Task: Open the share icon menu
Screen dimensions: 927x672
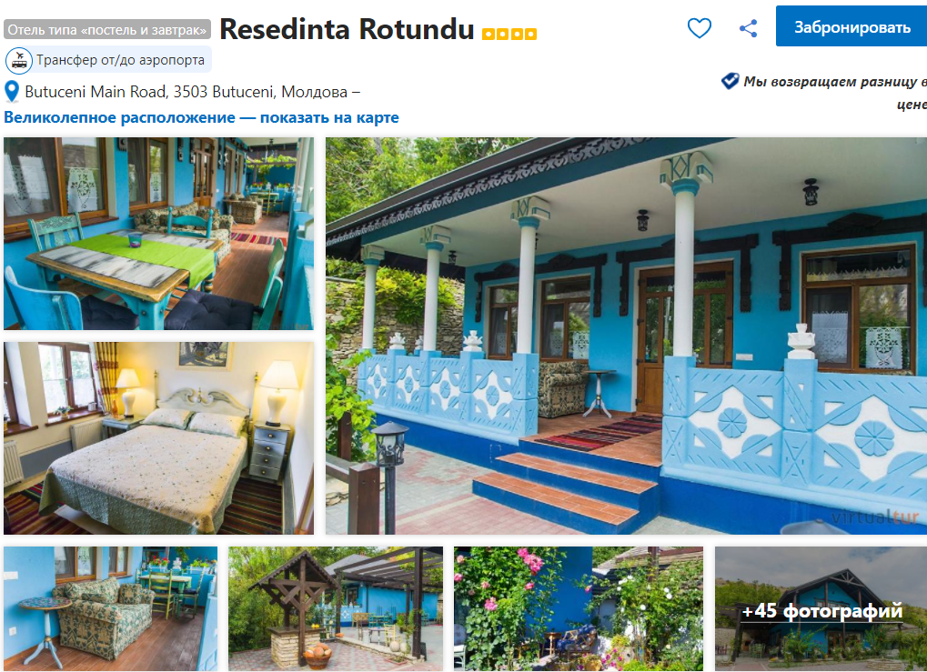Action: pyautogui.click(x=749, y=28)
